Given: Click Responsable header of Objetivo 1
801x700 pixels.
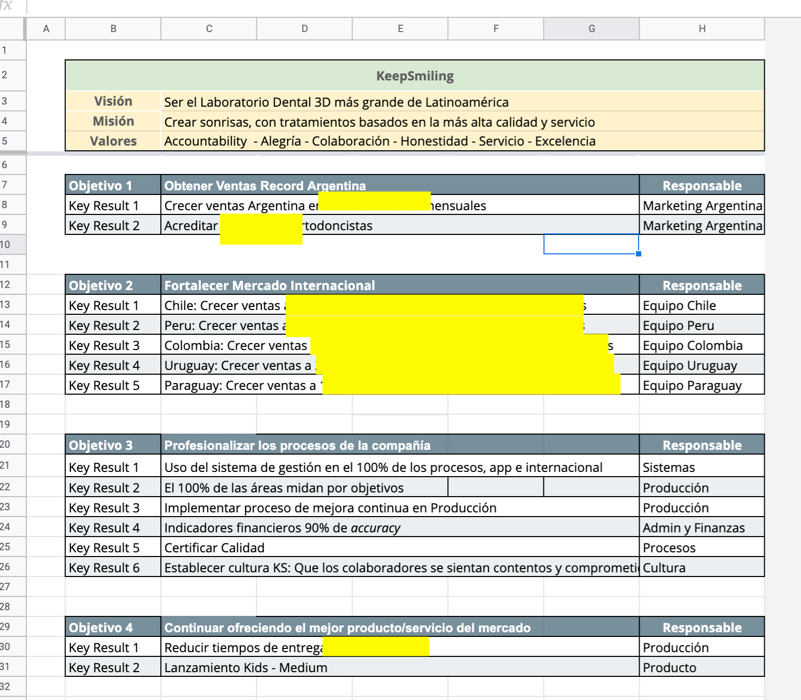Looking at the screenshot, I should coord(702,185).
